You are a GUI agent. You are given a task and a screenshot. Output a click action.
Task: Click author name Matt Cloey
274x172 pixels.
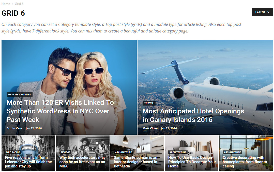150,128
